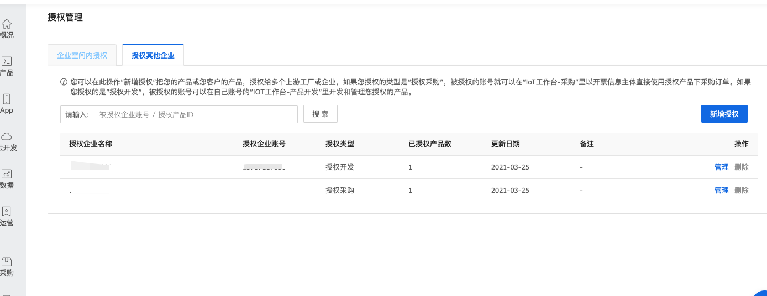Go to the 数据 chart icon
767x296 pixels.
point(7,174)
